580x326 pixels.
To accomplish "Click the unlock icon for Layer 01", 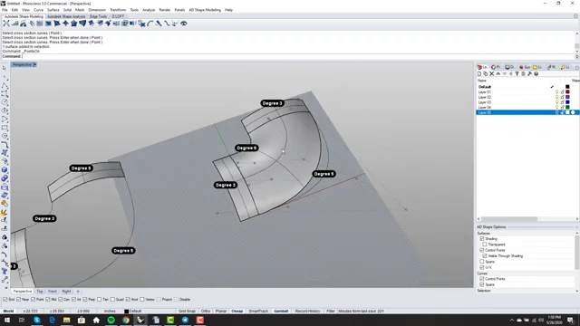I will tap(562, 91).
